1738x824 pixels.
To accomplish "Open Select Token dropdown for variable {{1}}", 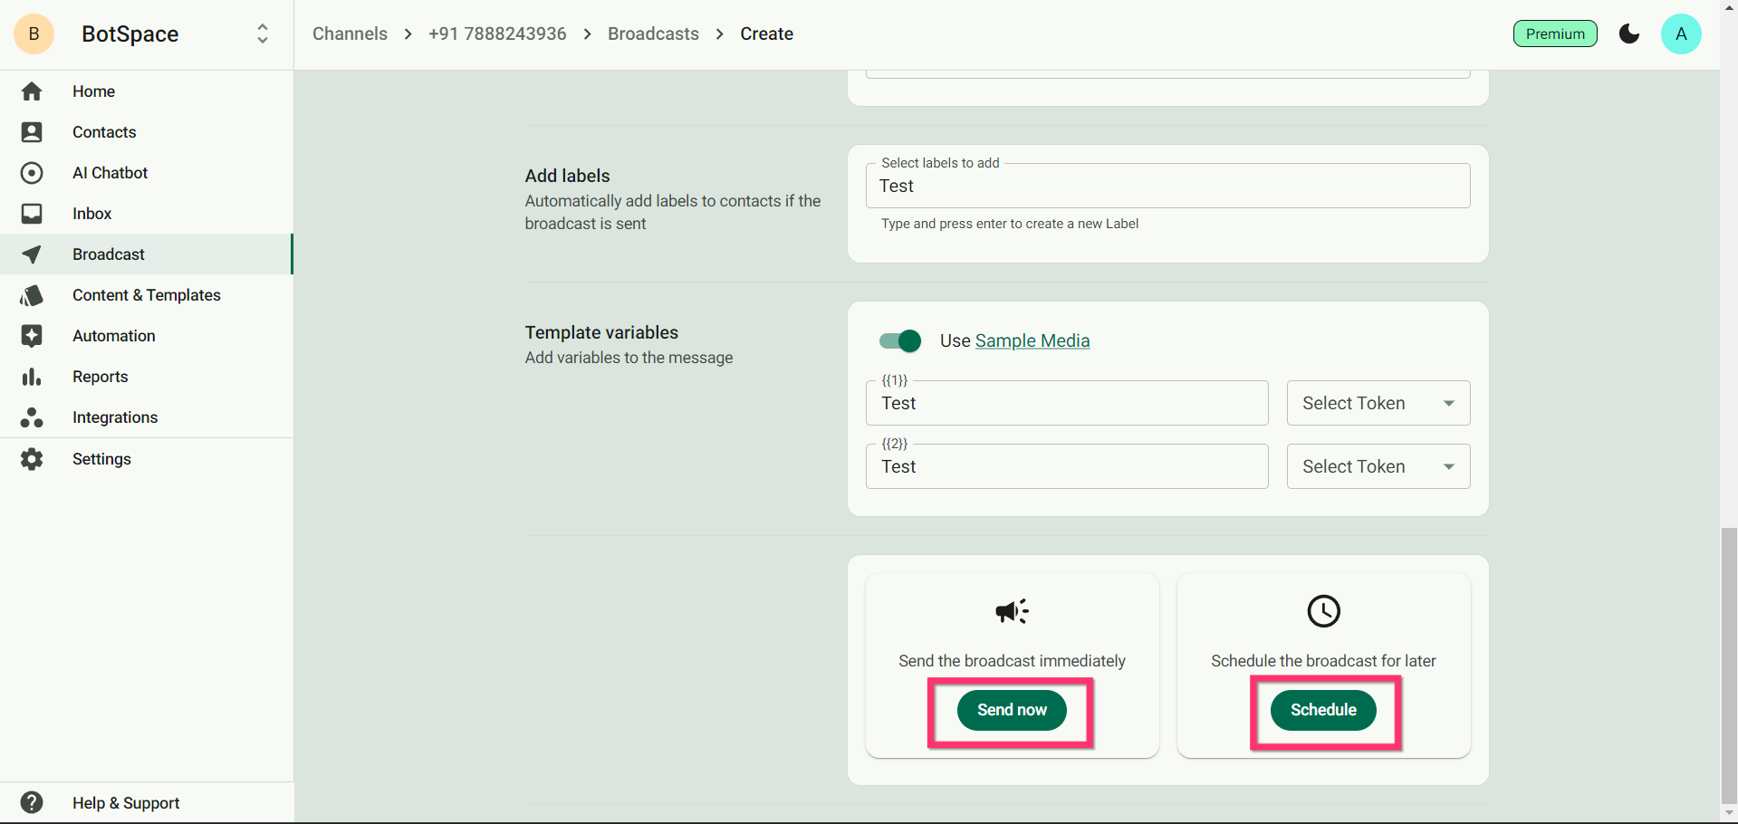I will tap(1378, 404).
